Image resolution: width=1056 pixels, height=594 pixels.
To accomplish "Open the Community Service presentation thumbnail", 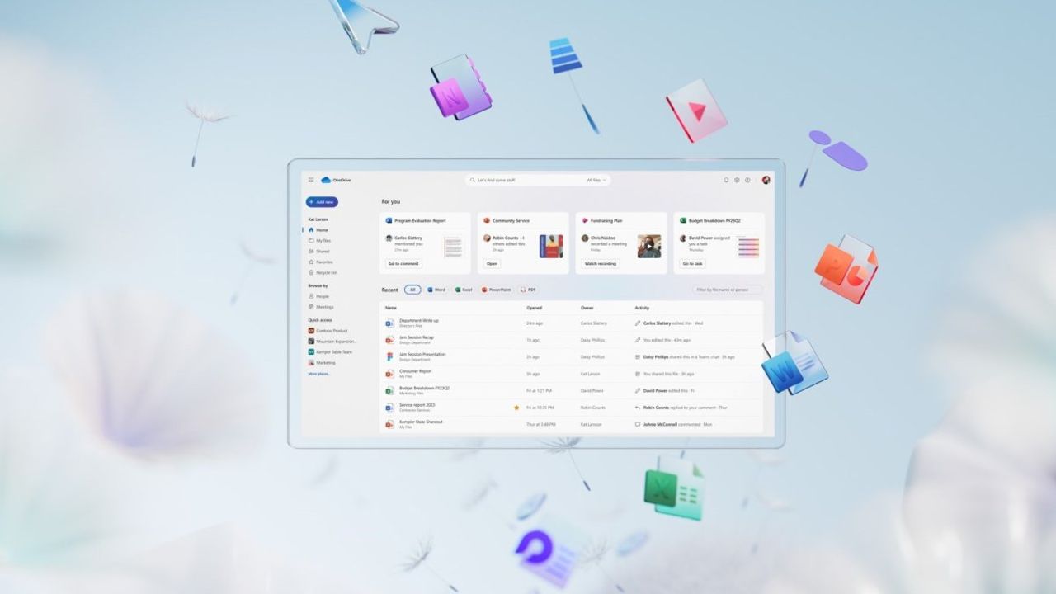I will (551, 247).
